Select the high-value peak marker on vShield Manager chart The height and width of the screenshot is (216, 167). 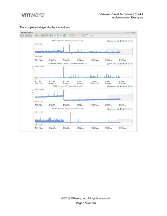tap(64, 67)
